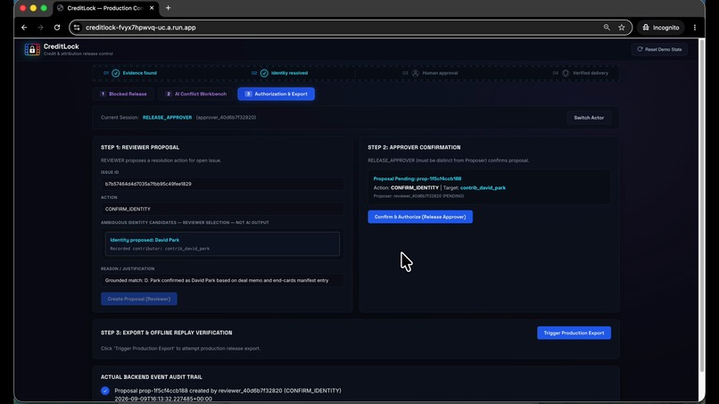Viewport: 719px width, 404px height.
Task: Click STEP 3: EXPORT & OFFLINE REPLAY VERIFICATION heading
Action: pos(167,333)
